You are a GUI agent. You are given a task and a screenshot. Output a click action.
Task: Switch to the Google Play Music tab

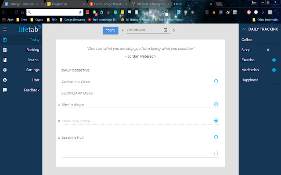pyautogui.click(x=108, y=4)
